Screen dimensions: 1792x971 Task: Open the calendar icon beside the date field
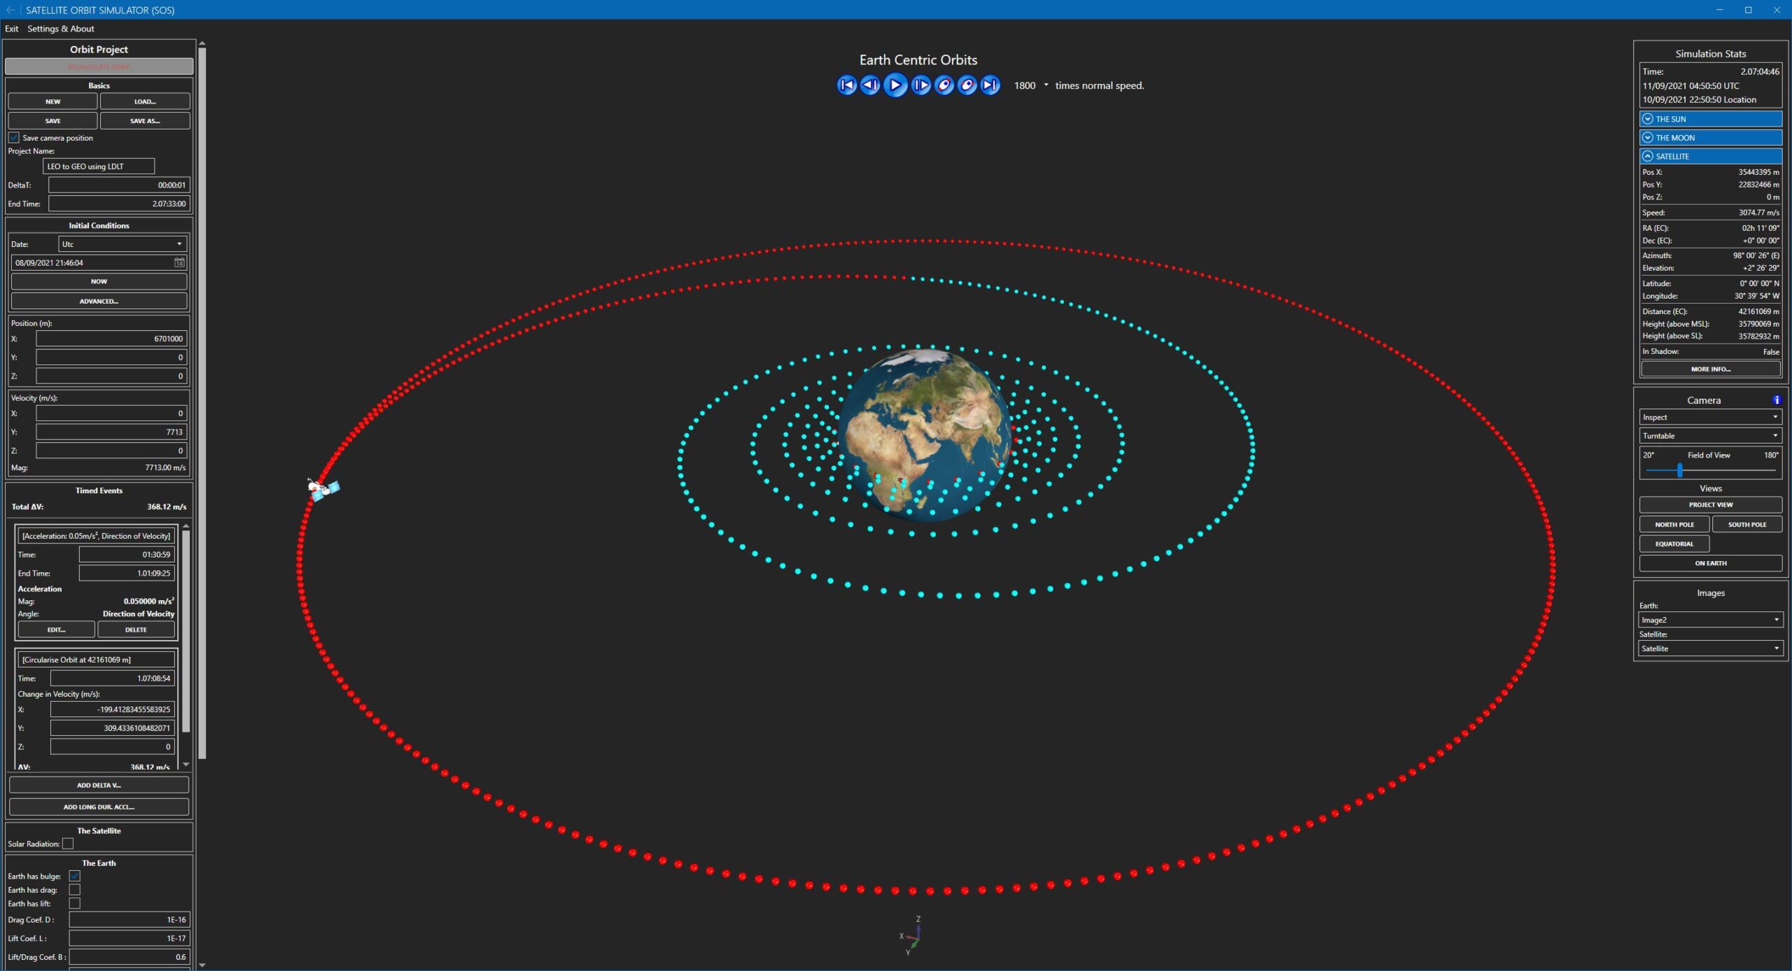pos(179,263)
